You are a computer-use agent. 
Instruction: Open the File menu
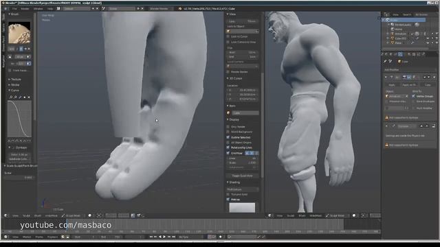pos(14,9)
